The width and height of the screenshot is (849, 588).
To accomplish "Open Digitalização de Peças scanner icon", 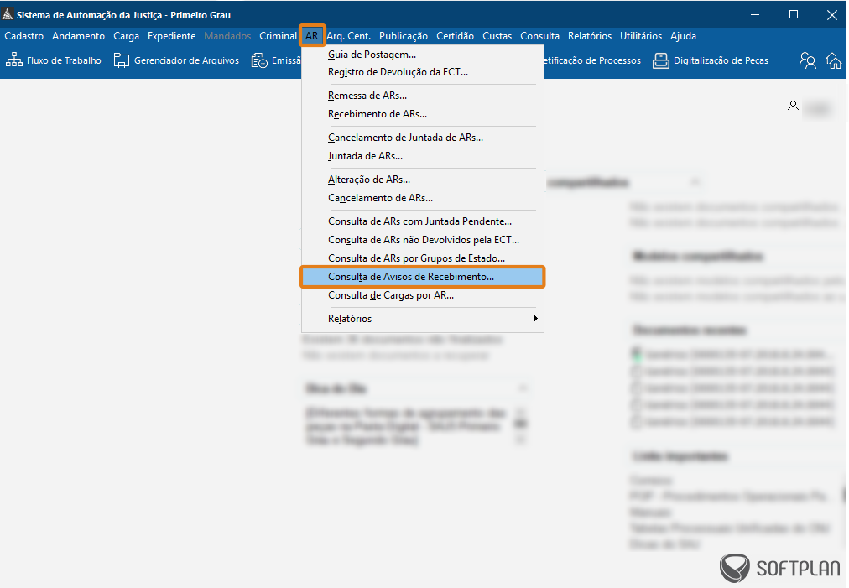I will tap(660, 60).
